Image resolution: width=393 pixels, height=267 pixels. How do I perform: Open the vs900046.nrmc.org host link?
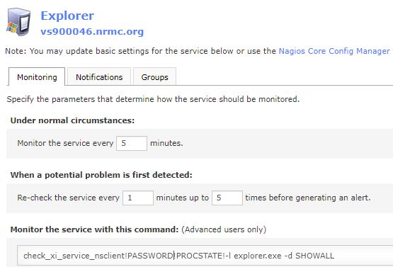(x=92, y=32)
